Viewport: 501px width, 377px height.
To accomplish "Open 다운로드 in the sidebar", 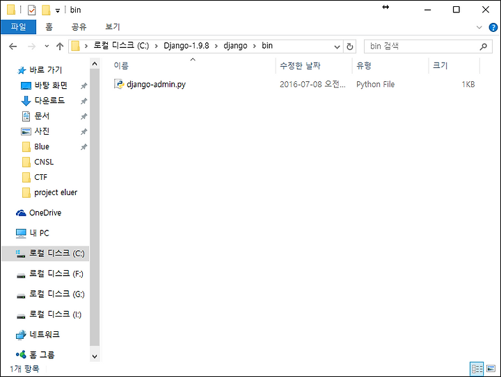I will tap(49, 101).
